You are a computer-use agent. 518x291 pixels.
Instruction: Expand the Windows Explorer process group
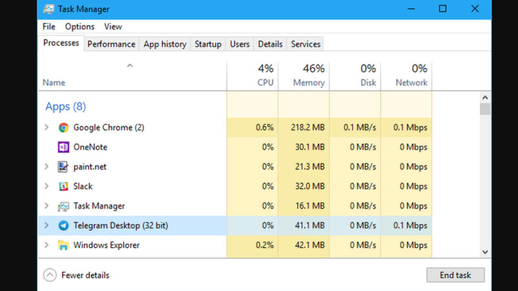point(47,245)
